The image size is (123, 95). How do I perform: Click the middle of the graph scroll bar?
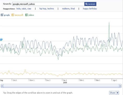click(61, 86)
